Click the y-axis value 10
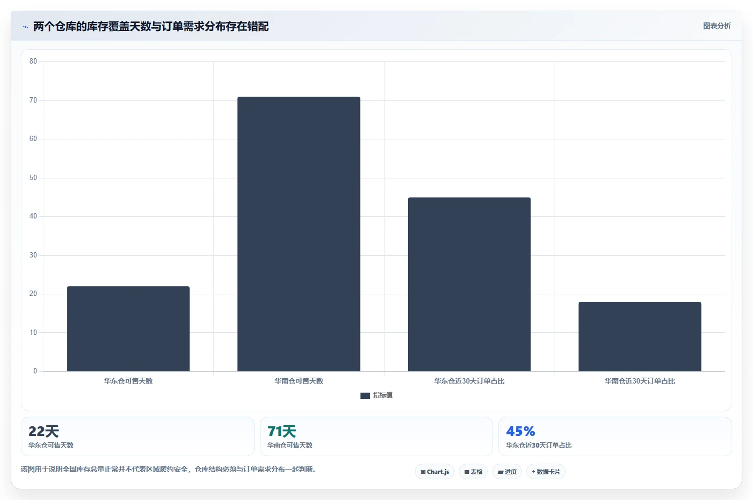This screenshot has height=500, width=753. point(33,333)
